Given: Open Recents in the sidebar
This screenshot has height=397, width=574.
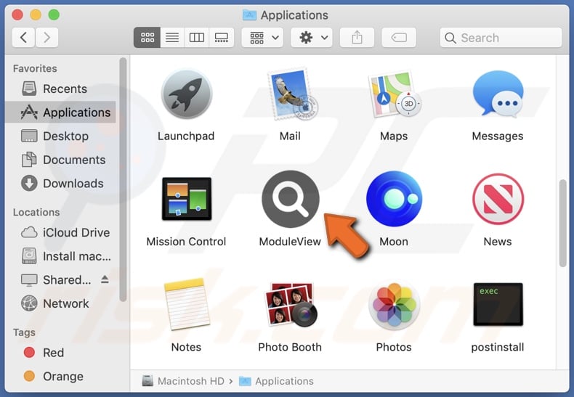Looking at the screenshot, I should pyautogui.click(x=60, y=89).
